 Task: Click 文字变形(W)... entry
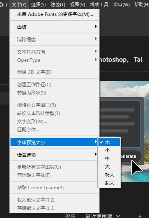[x=54, y=122]
